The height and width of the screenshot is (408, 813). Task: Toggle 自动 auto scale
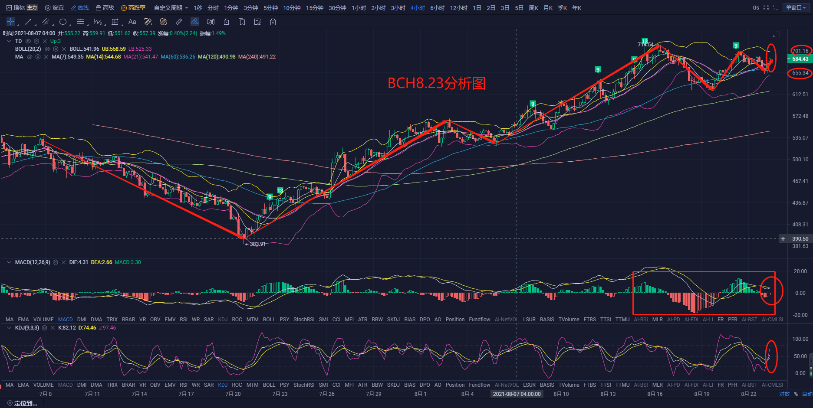click(x=807, y=394)
